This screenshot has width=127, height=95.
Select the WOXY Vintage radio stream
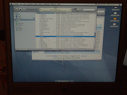(43, 38)
